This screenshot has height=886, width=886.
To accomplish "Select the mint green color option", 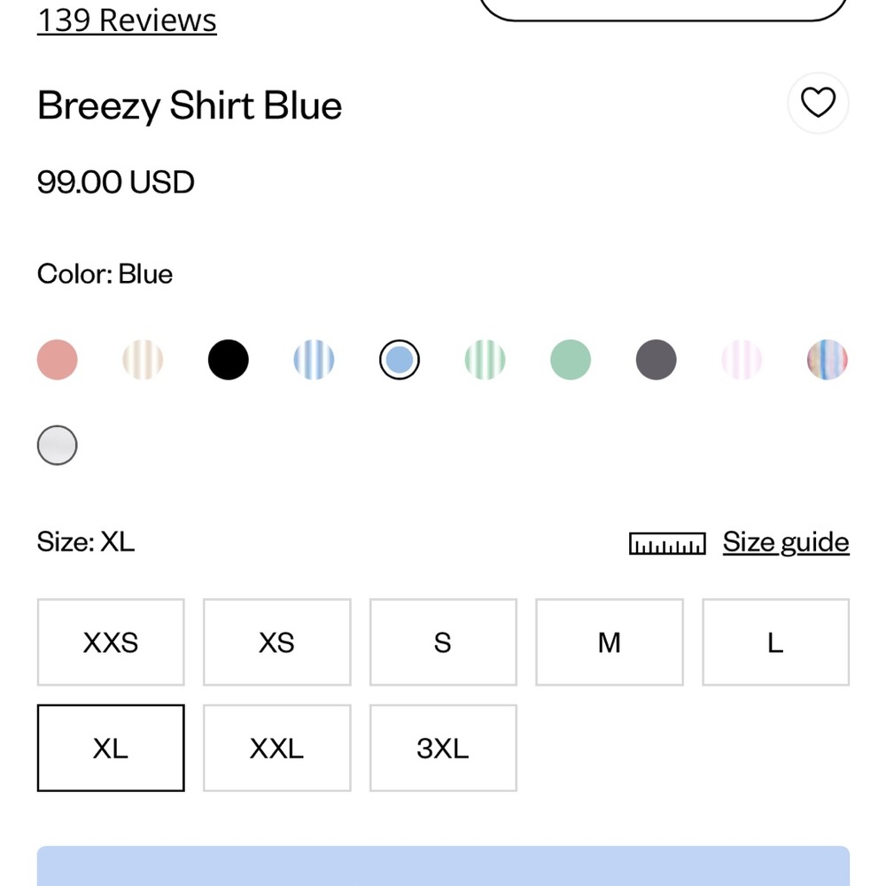I will pyautogui.click(x=570, y=359).
